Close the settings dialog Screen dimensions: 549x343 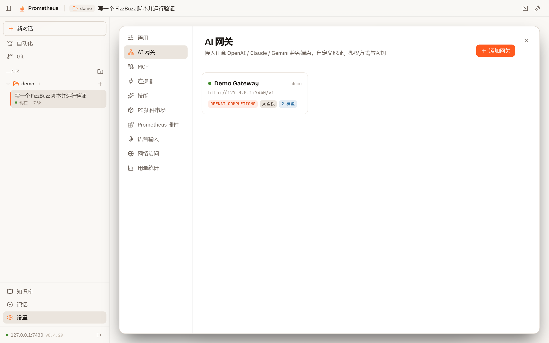[x=526, y=41]
